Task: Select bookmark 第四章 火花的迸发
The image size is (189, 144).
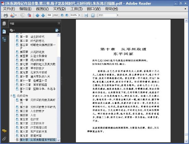Action: point(32,52)
